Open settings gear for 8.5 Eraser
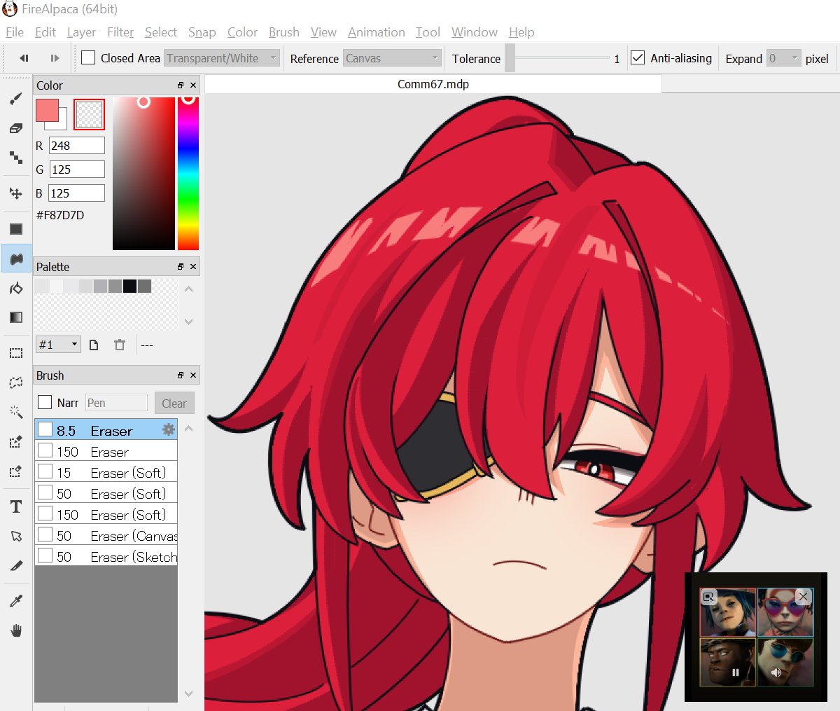Image resolution: width=840 pixels, height=711 pixels. point(169,429)
